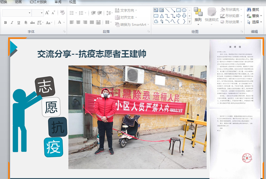Align paragraph text to the left
266x179 pixels.
(72, 22)
